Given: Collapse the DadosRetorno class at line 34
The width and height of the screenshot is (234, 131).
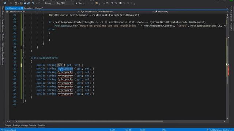Looking at the screenshot, I should click(23, 58).
